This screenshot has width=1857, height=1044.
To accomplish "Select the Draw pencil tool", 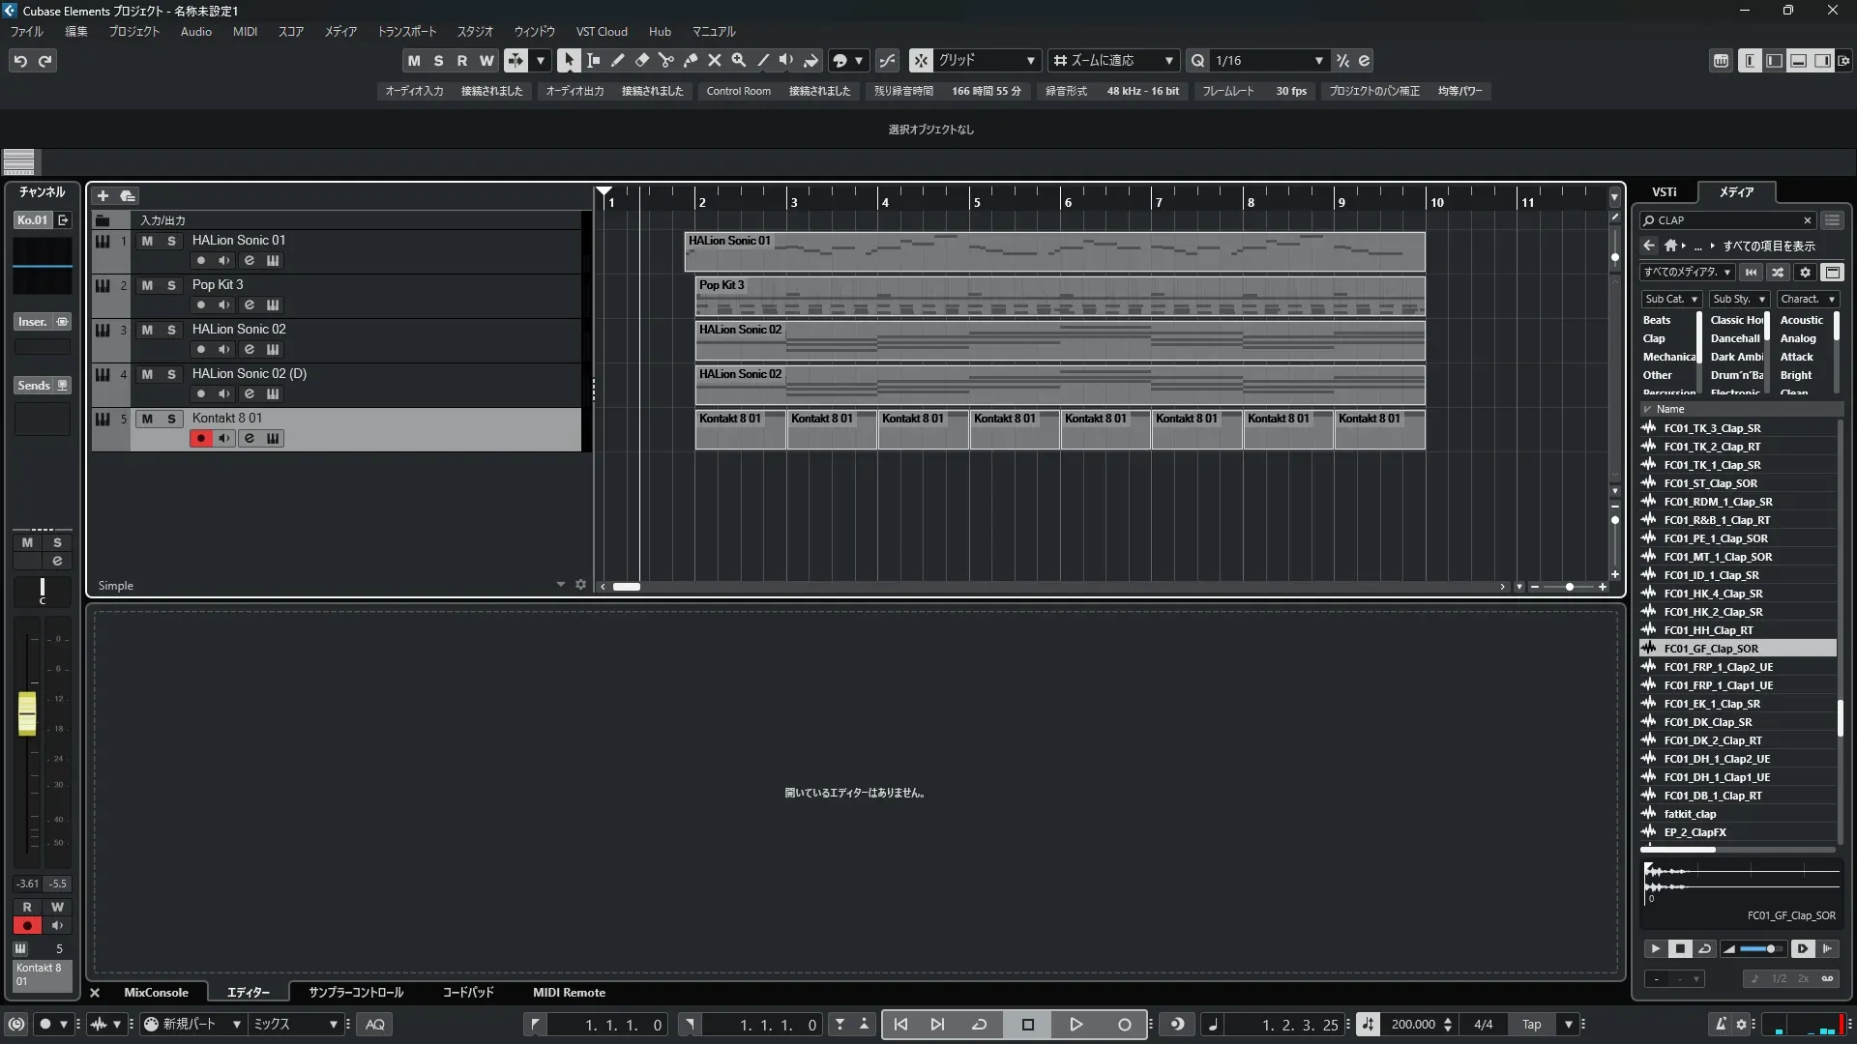I will 617,60.
